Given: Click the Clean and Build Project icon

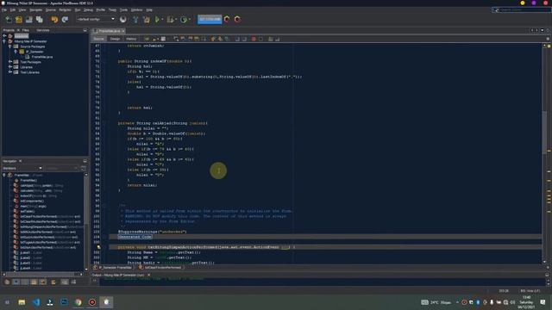Looking at the screenshot, I should pyautogui.click(x=147, y=19).
